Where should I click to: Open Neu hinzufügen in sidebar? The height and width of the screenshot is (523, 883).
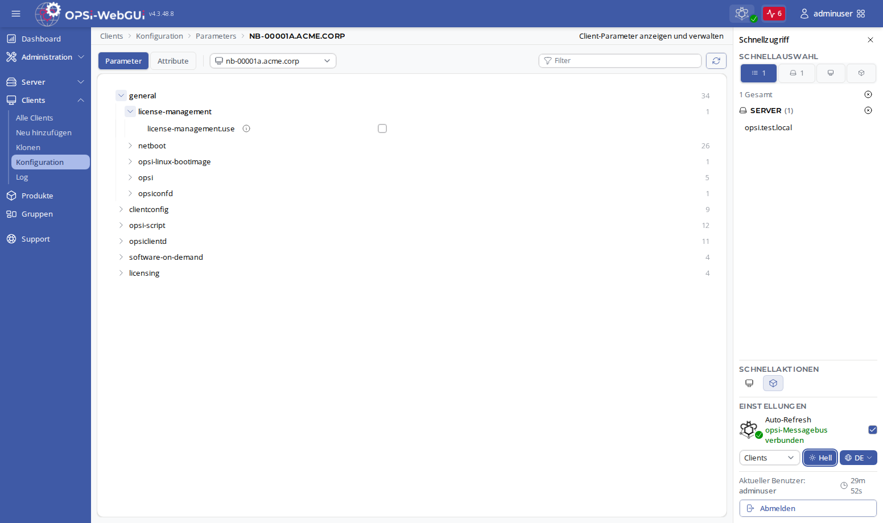[44, 132]
